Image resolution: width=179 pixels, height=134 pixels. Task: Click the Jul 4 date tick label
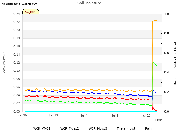84,116
